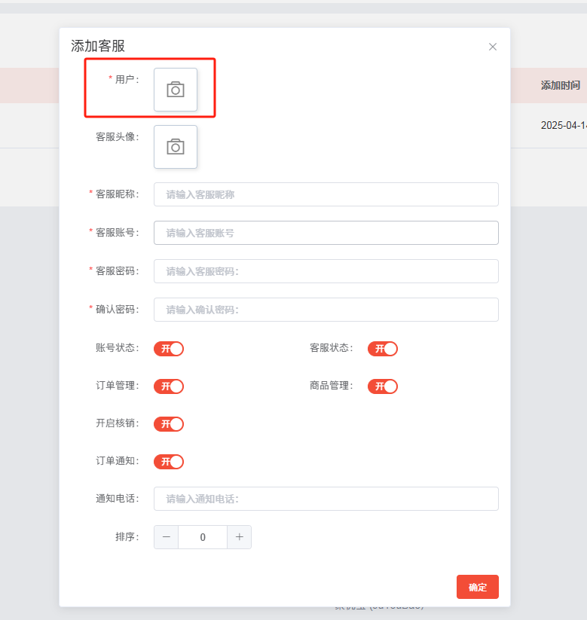Decrease the 排序 value with the minus button
Screen dimensions: 587x620
pos(166,536)
